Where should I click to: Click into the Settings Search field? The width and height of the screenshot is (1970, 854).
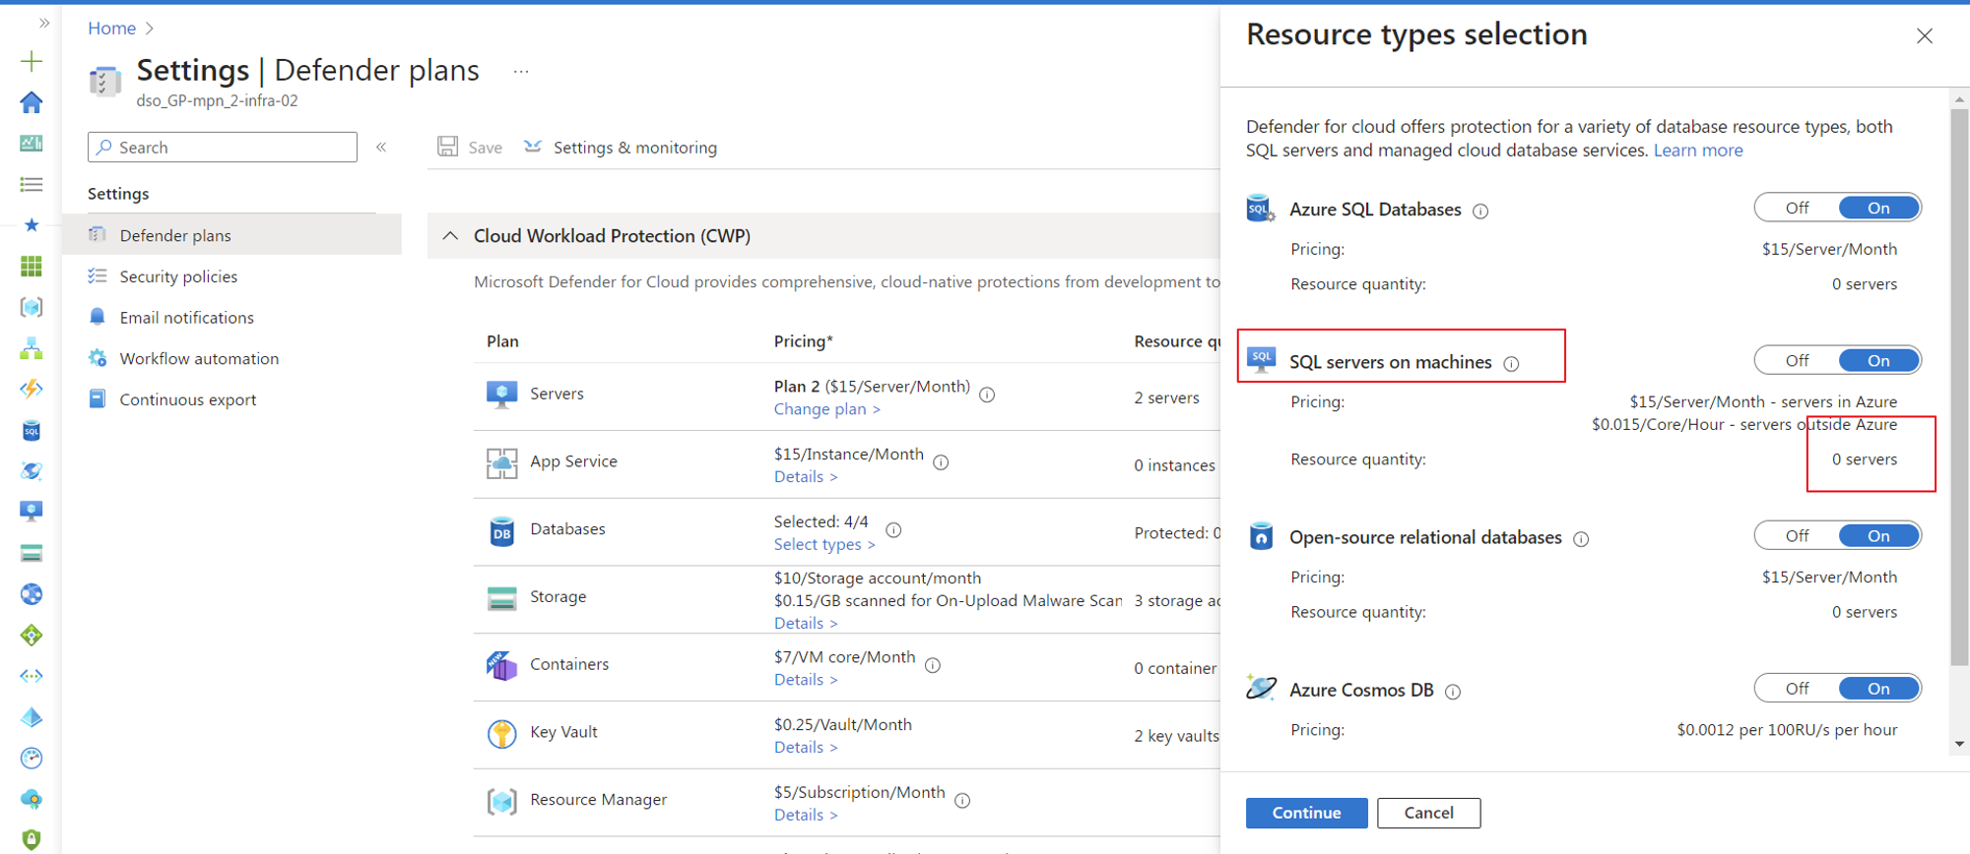[x=223, y=147]
